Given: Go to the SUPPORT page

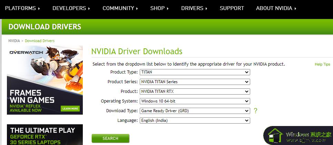Looking at the screenshot, I should [x=232, y=8].
